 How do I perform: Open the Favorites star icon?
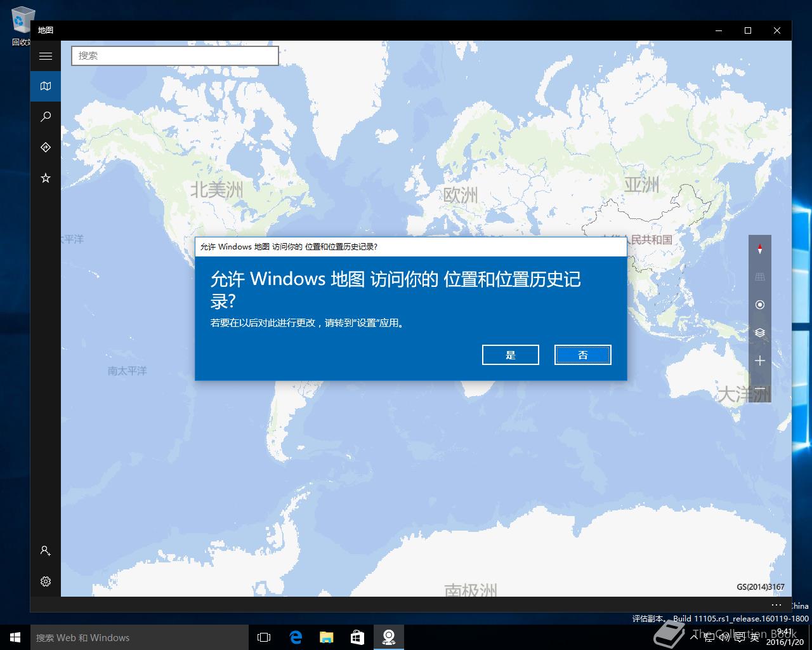click(46, 178)
